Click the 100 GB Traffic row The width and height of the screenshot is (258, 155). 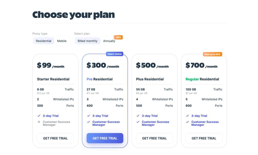point(204,89)
